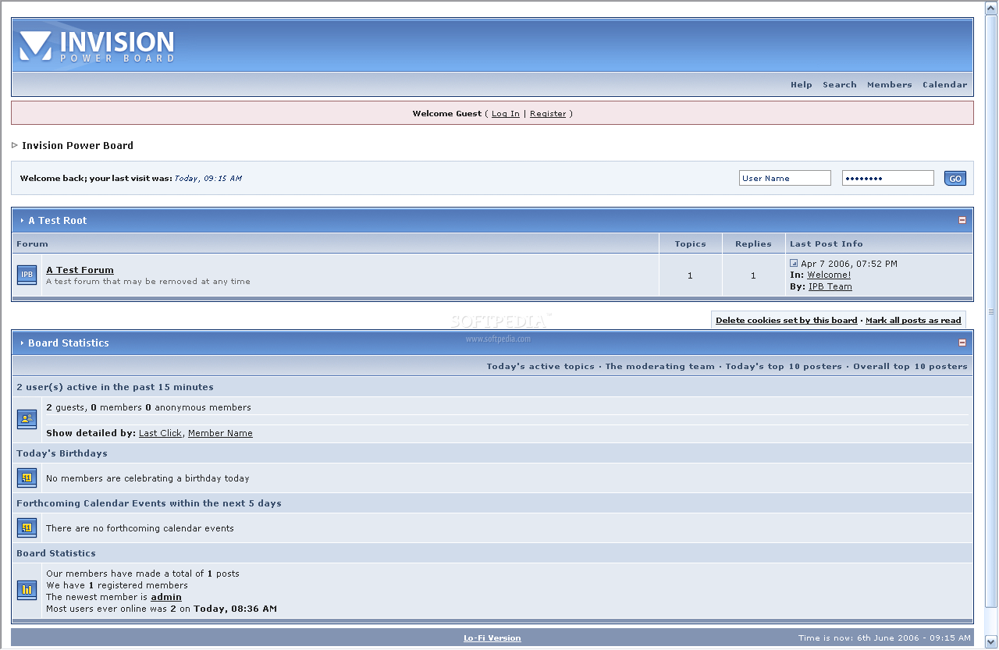The image size is (999, 650).
Task: View Today's active topics
Action: click(540, 366)
